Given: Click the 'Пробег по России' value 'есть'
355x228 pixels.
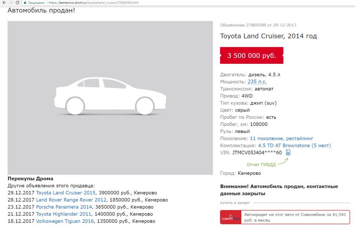Looking at the screenshot, I should click(271, 117).
